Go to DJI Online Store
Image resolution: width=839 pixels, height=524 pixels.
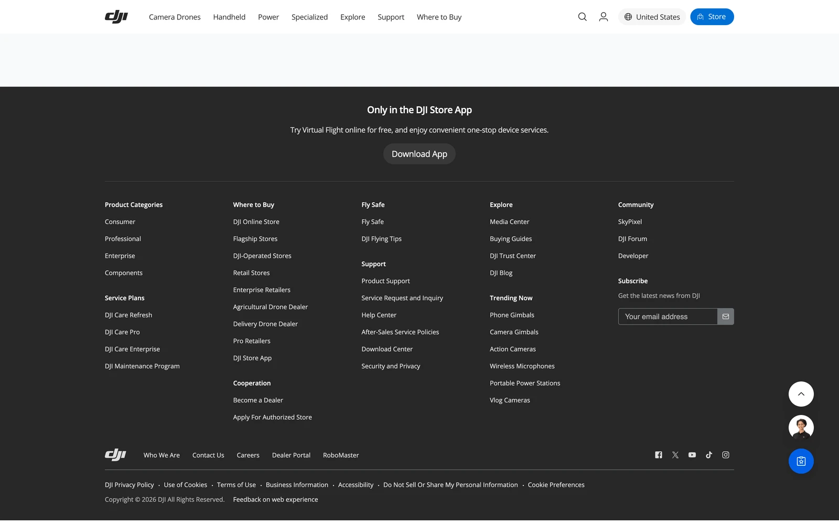pos(256,222)
